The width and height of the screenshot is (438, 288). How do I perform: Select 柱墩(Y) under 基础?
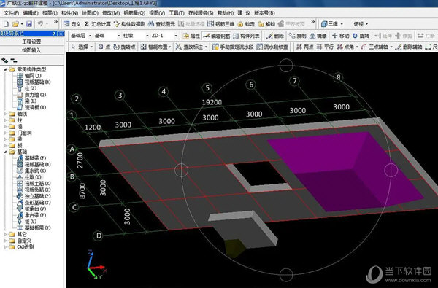29,177
